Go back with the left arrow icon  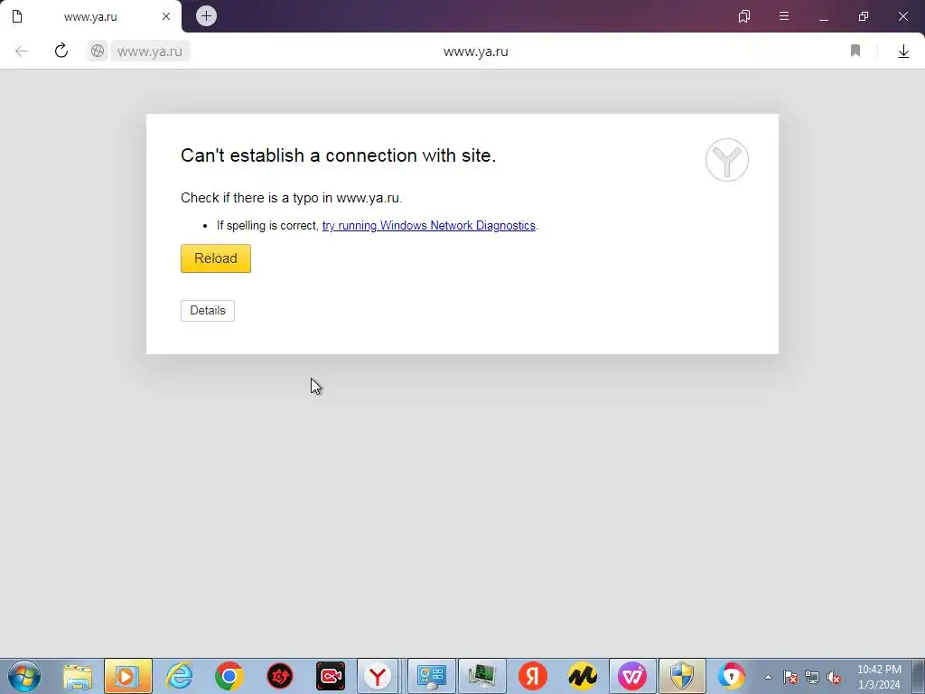pyautogui.click(x=22, y=52)
